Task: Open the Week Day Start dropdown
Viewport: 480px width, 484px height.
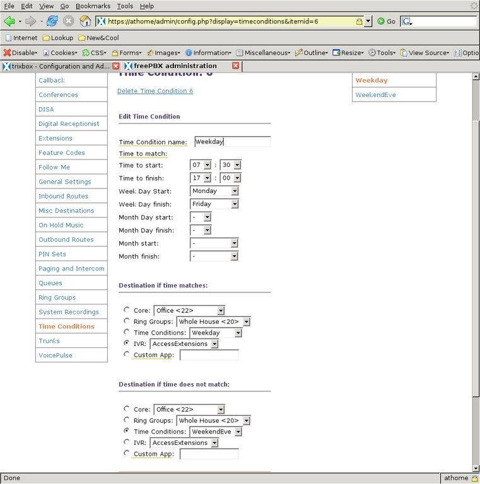Action: (x=214, y=191)
